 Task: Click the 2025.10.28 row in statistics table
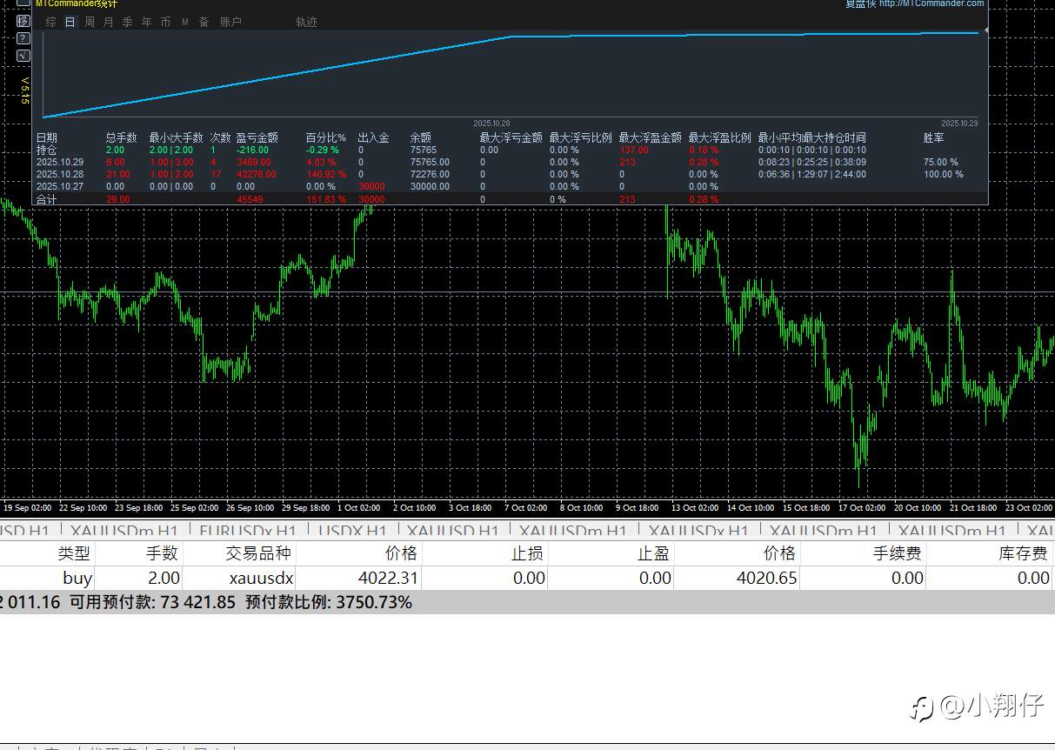point(60,174)
